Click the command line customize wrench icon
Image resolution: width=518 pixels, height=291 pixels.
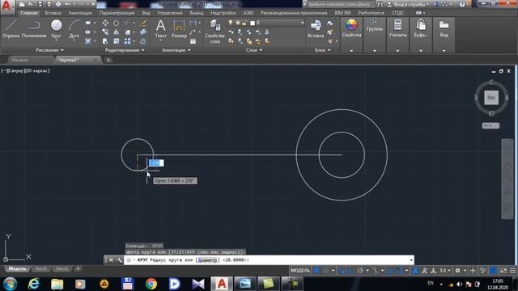119,260
